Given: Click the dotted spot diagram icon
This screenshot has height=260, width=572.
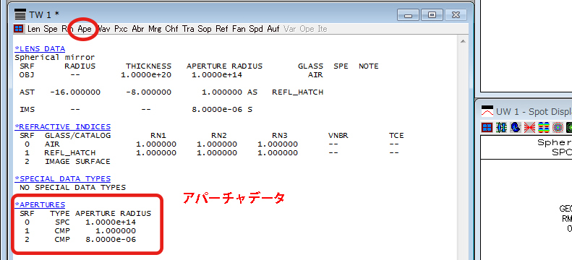Looking at the screenshot, I should point(558,127).
